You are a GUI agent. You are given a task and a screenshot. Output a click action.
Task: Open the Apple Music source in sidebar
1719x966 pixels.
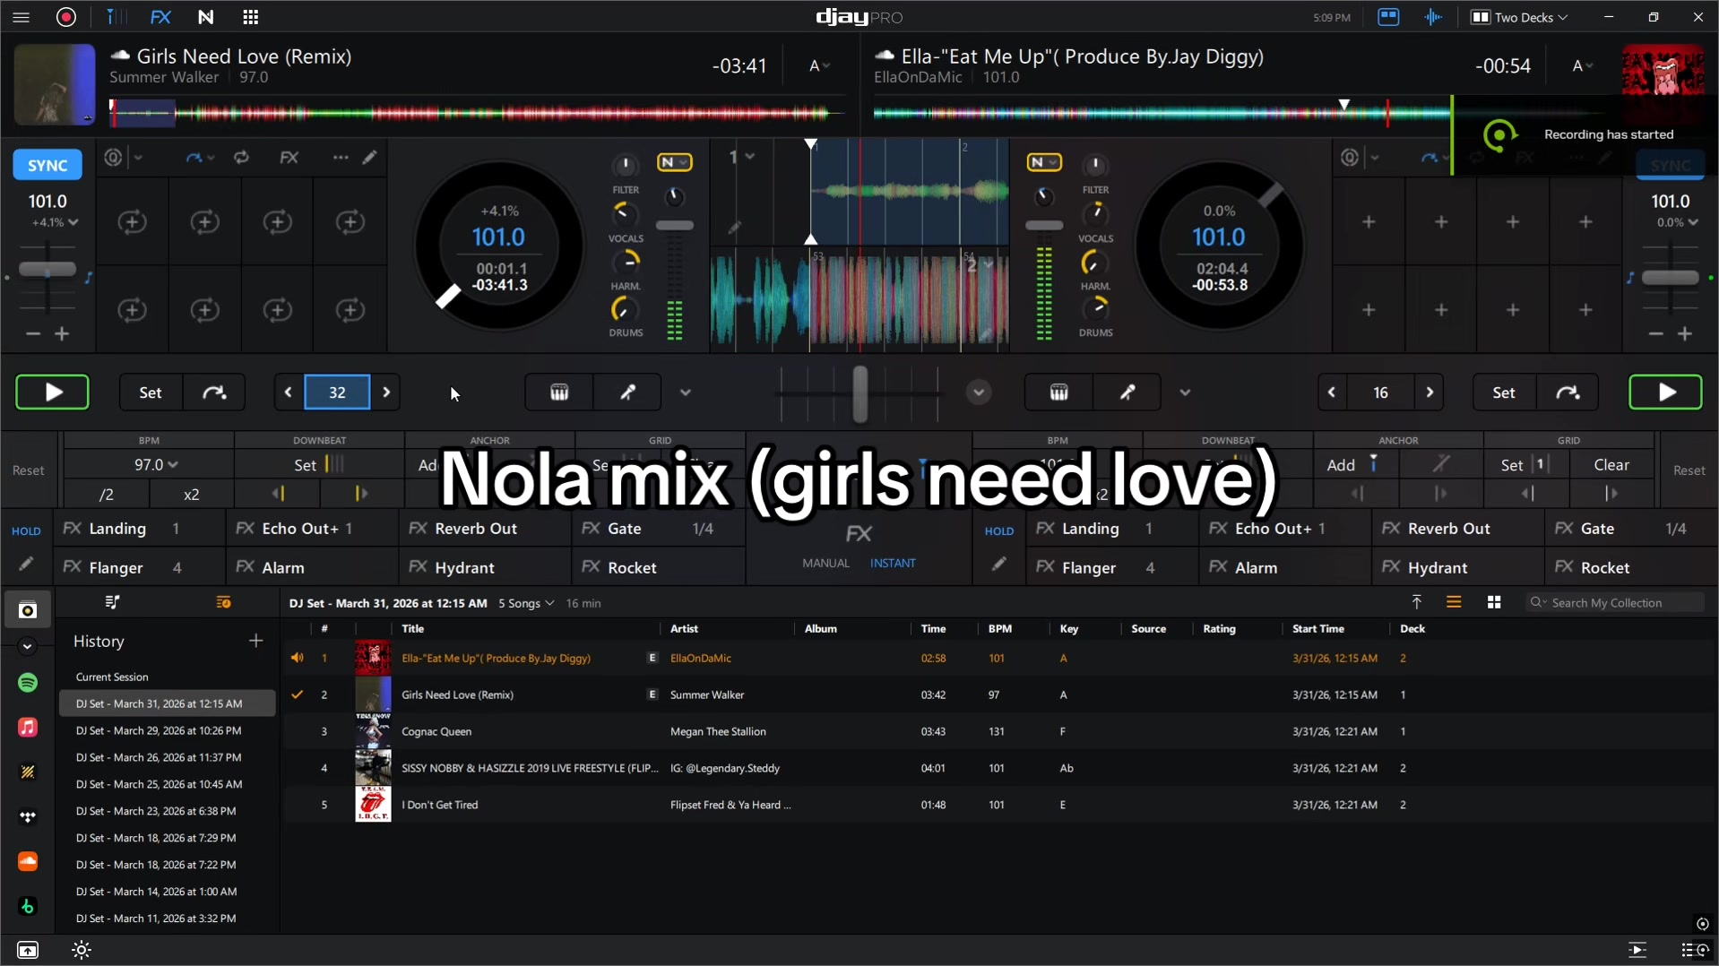click(x=28, y=727)
